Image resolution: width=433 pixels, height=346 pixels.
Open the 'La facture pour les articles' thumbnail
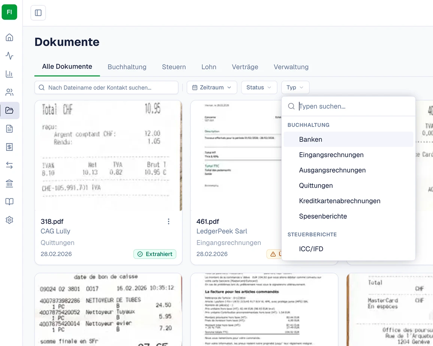pyautogui.click(x=264, y=310)
